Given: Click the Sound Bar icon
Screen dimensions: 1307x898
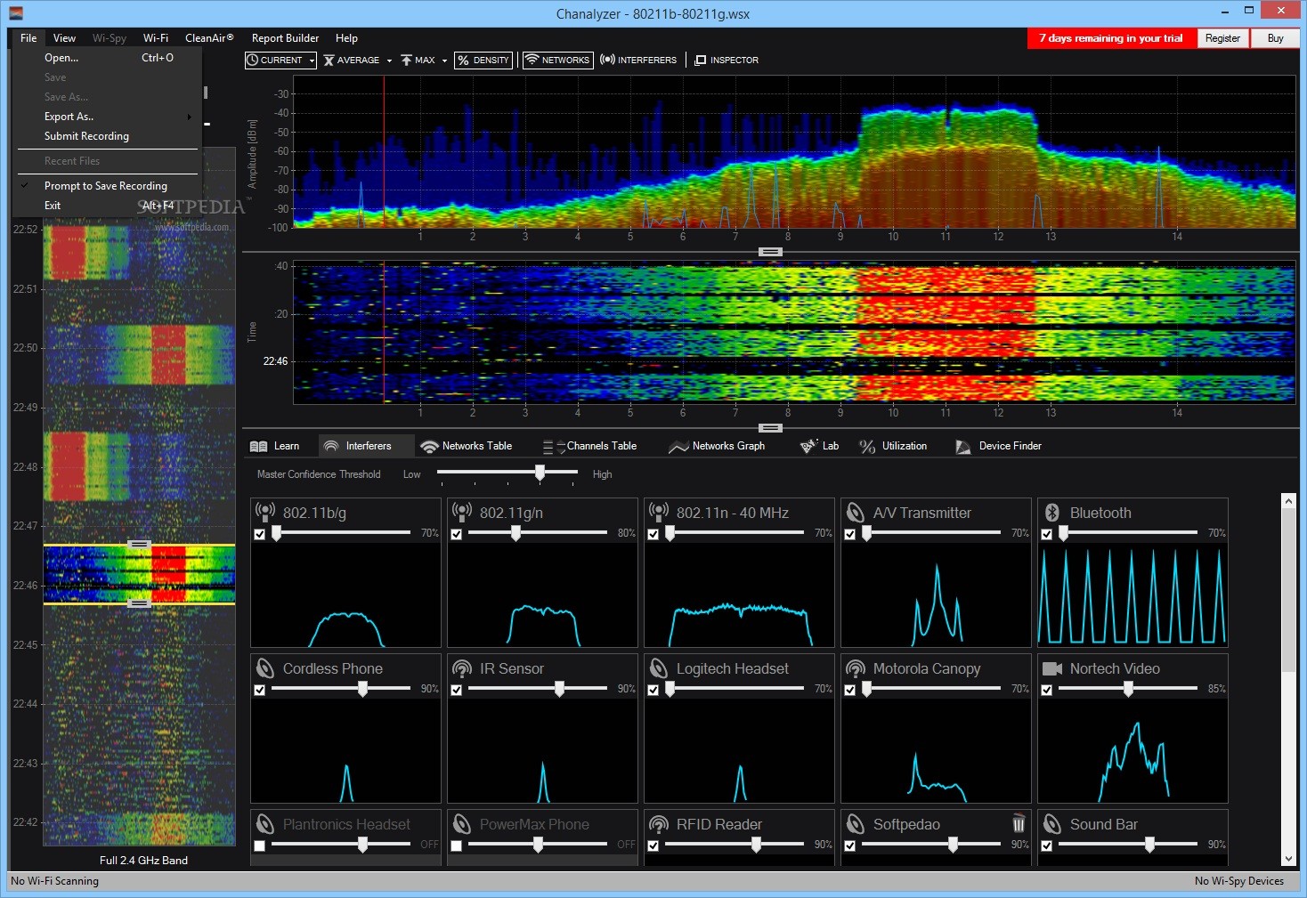Looking at the screenshot, I should [x=1051, y=823].
